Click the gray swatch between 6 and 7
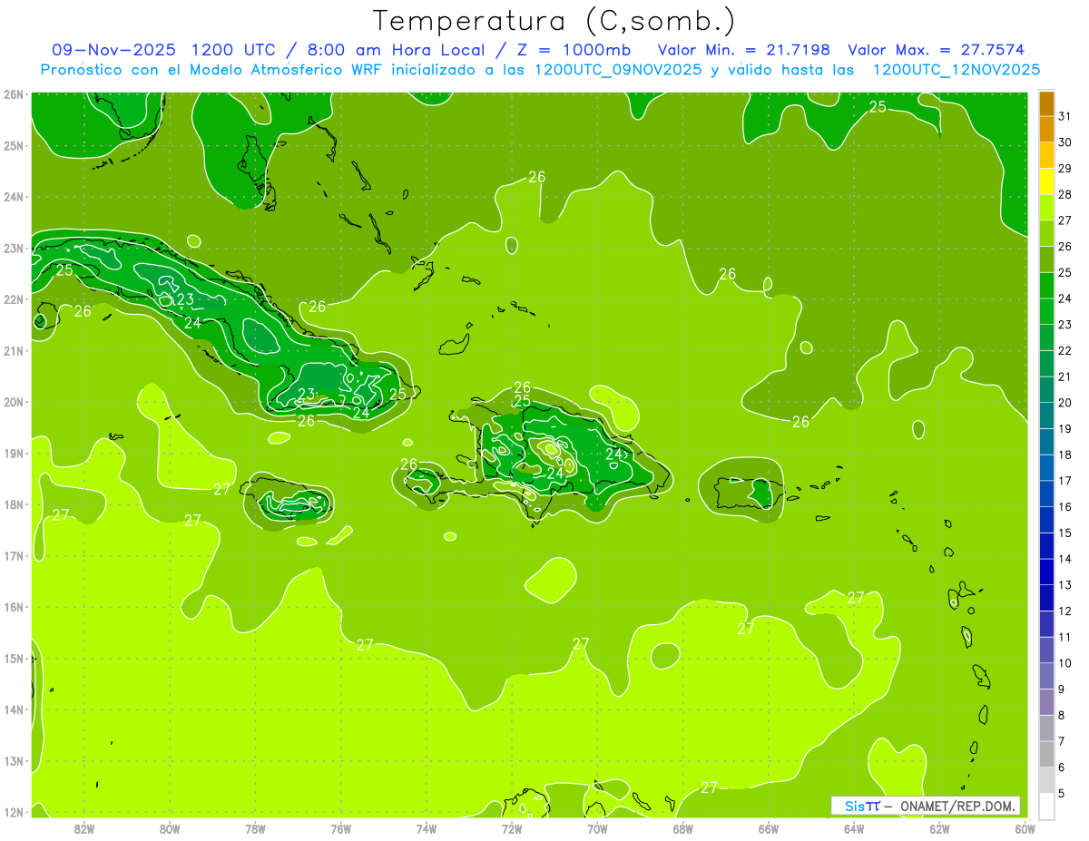 1046,754
